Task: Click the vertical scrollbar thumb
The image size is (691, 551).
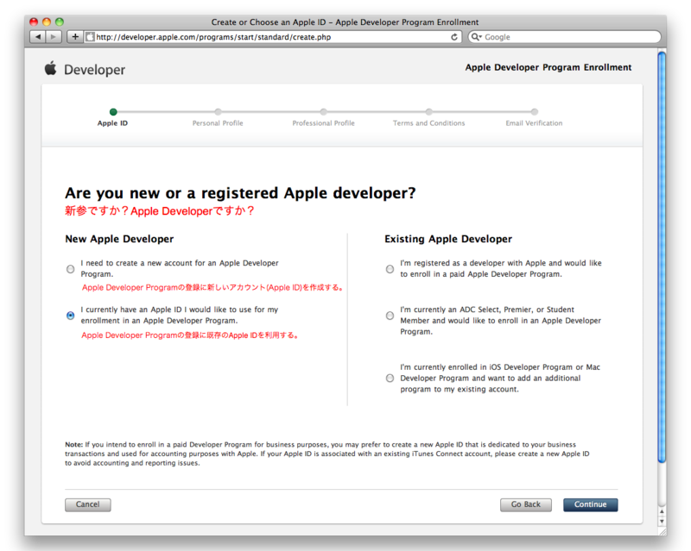Action: pos(662,257)
